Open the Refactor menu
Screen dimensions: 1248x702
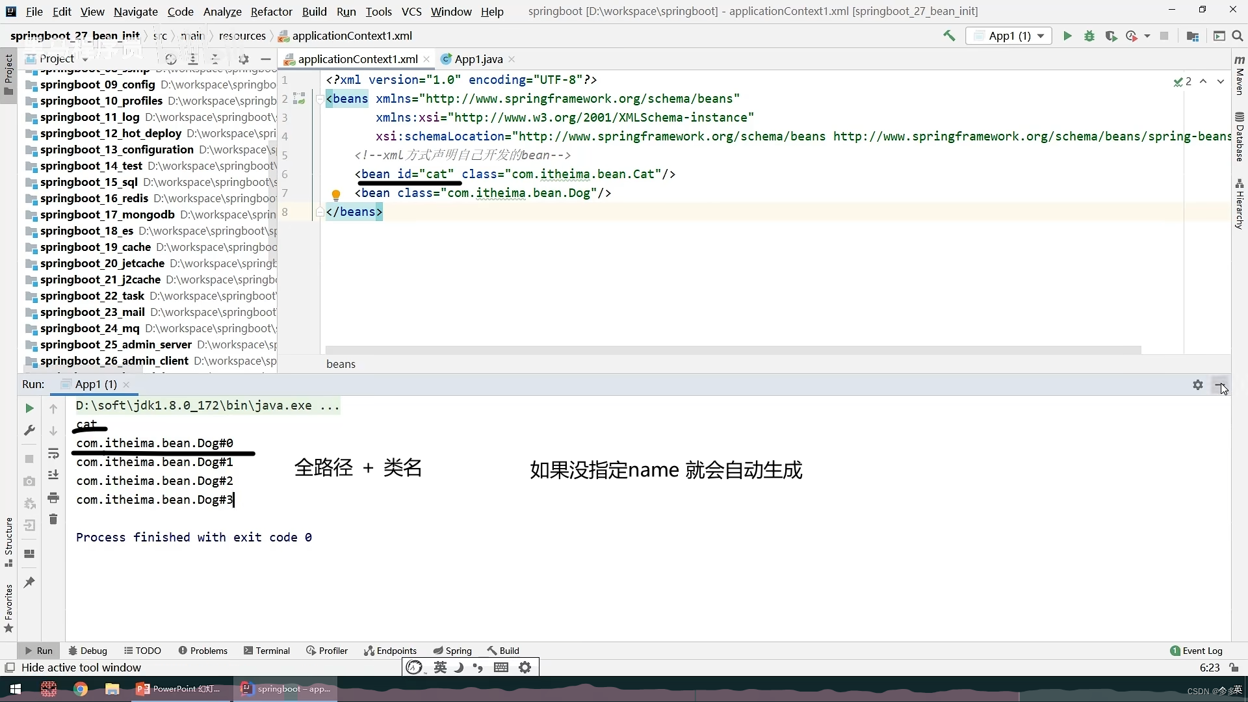pyautogui.click(x=271, y=12)
